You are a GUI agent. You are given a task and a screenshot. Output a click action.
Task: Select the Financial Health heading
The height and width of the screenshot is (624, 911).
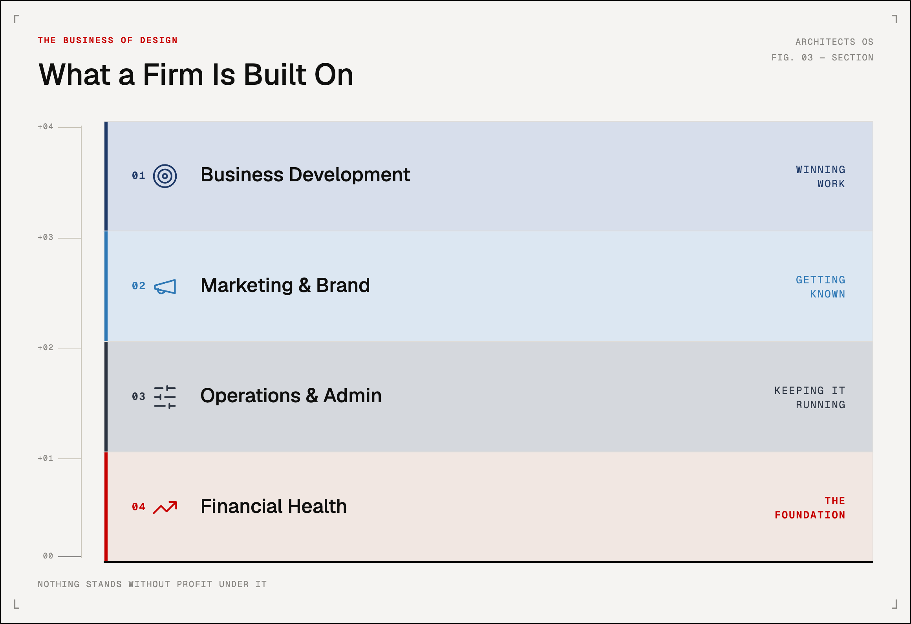click(274, 506)
